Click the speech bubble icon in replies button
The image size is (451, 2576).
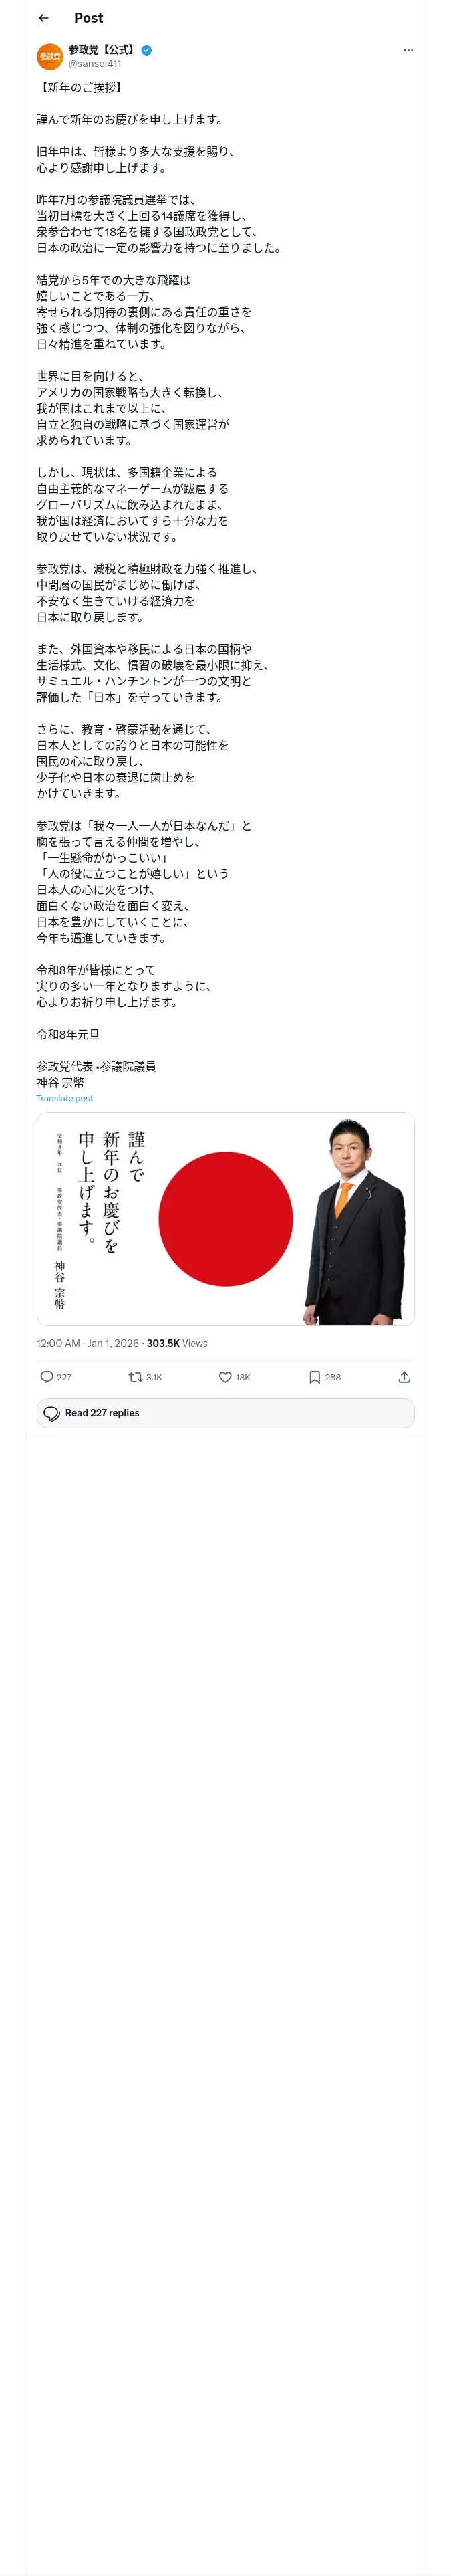[52, 1413]
